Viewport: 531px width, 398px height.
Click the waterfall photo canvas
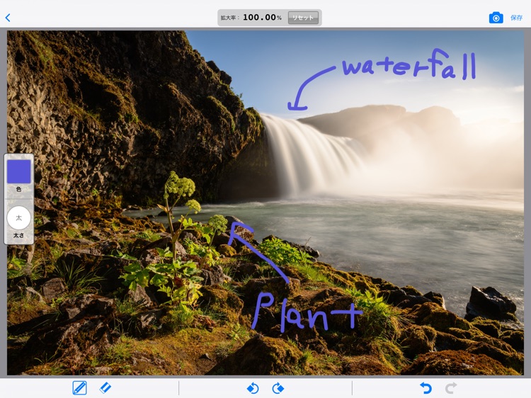pos(265,203)
